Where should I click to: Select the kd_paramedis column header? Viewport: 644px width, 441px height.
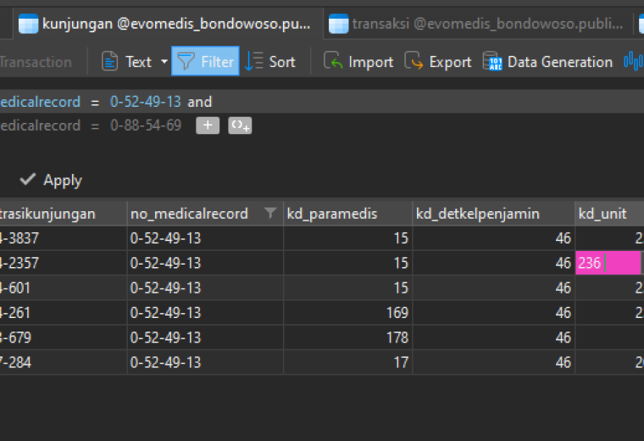pos(347,214)
